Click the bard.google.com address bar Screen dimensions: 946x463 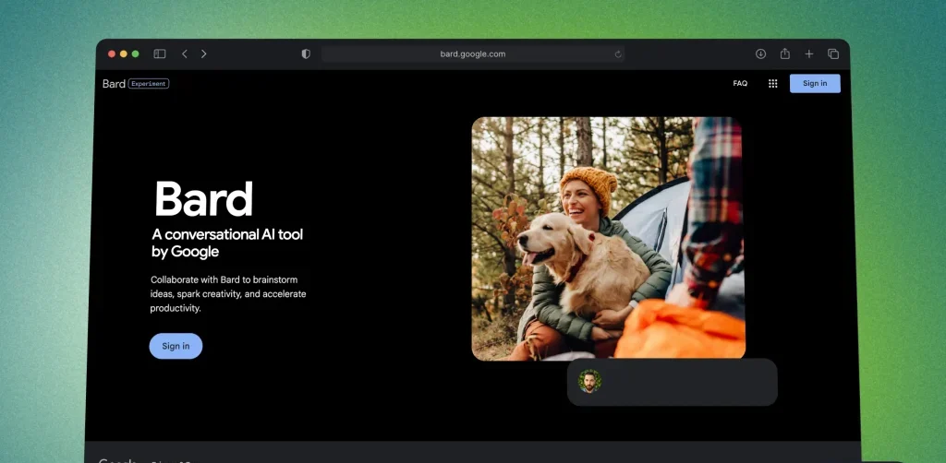pos(472,54)
